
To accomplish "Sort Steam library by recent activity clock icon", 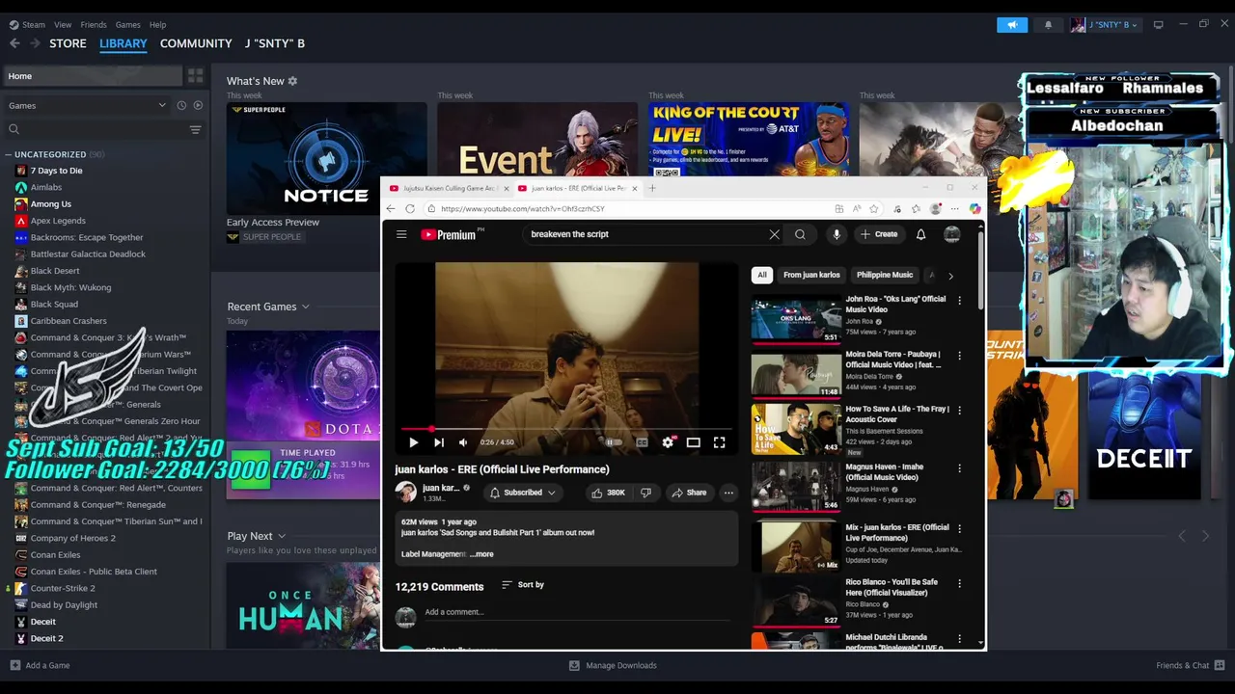I will point(181,105).
